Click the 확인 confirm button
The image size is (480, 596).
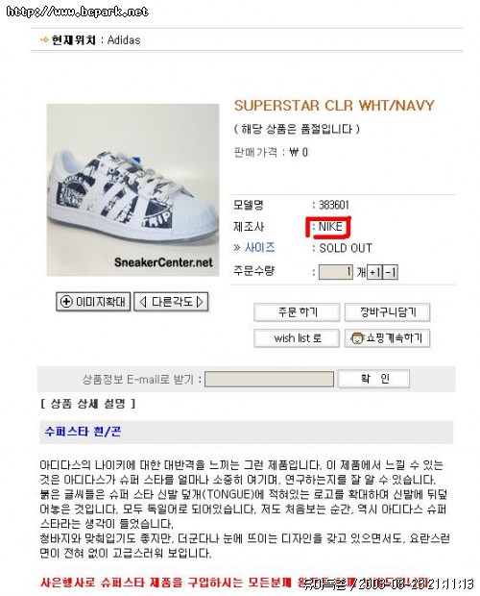tap(373, 379)
